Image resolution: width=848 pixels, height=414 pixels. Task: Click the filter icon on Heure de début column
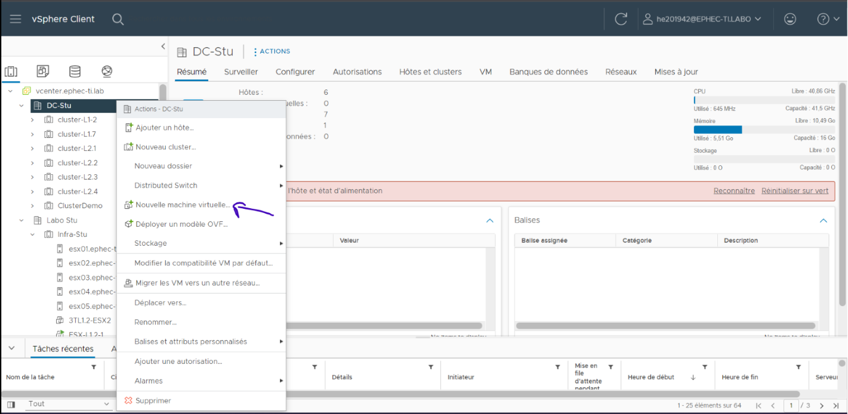pyautogui.click(x=705, y=367)
